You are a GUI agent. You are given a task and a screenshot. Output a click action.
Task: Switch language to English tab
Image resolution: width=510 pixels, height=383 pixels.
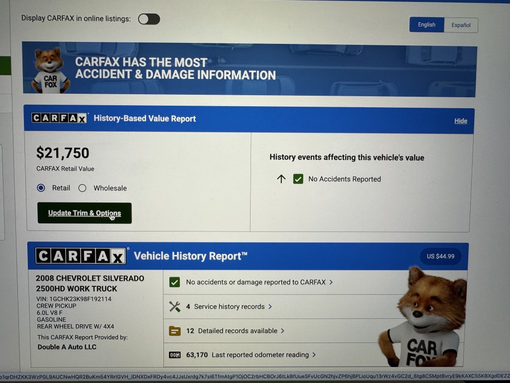point(427,25)
